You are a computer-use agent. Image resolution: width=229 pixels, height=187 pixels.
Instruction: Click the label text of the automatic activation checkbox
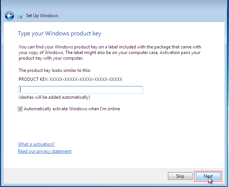[x=72, y=109]
